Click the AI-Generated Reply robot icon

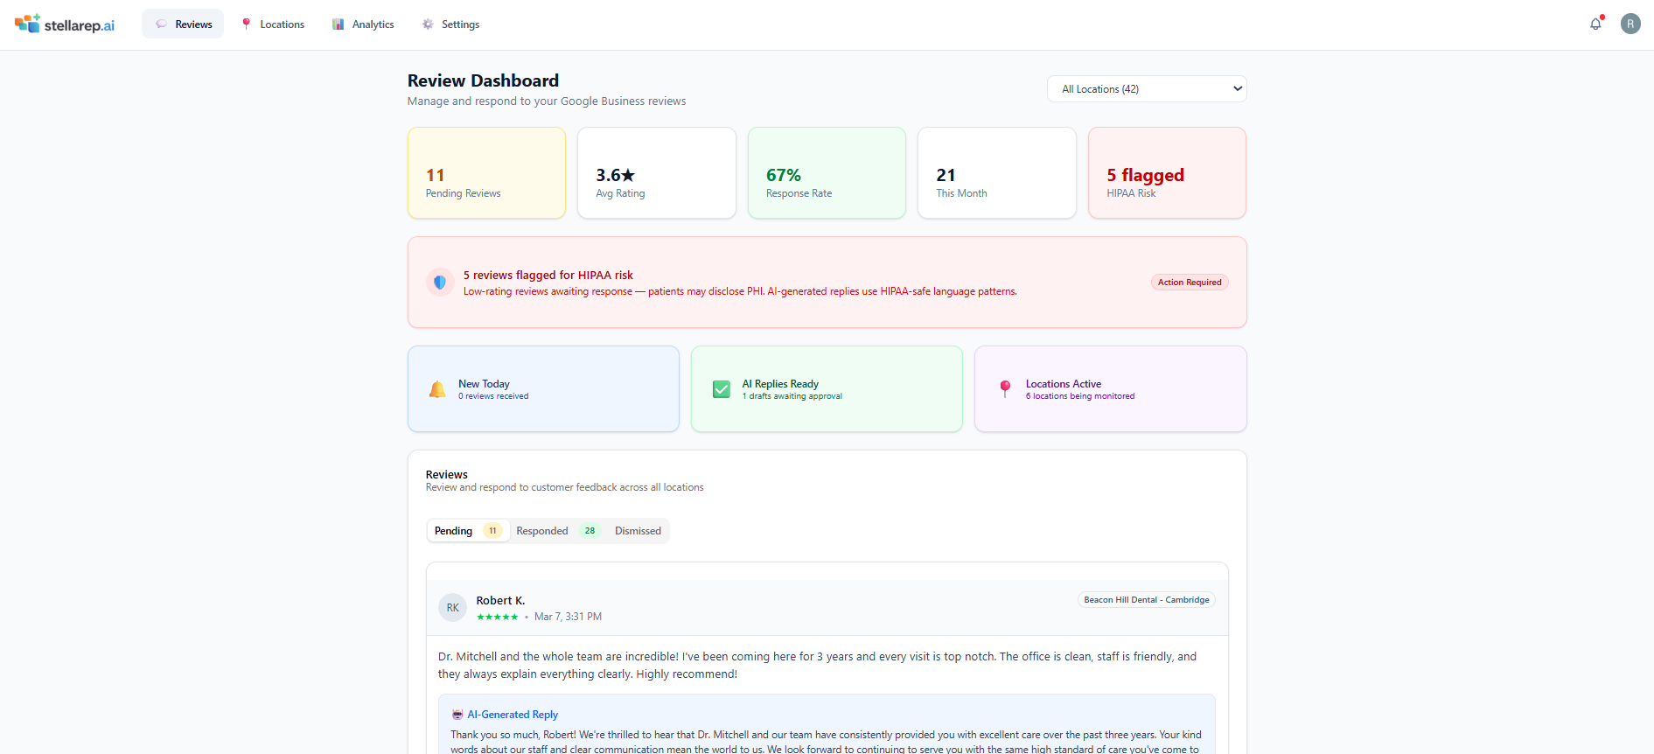point(457,715)
